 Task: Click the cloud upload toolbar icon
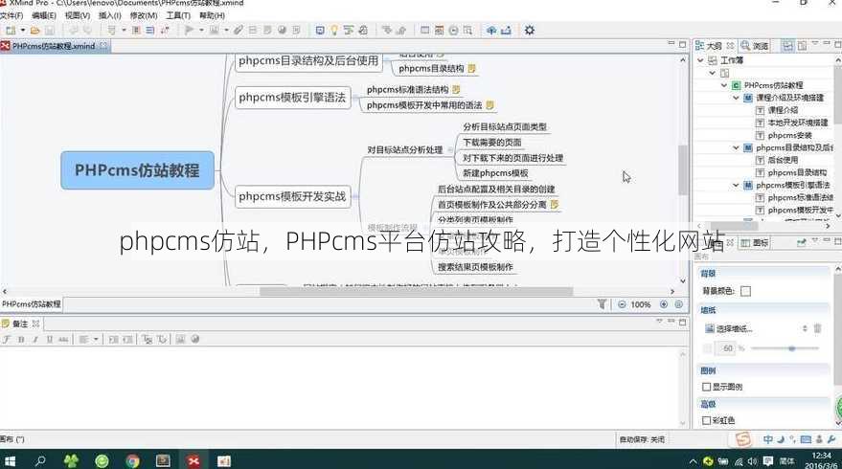tap(490, 30)
